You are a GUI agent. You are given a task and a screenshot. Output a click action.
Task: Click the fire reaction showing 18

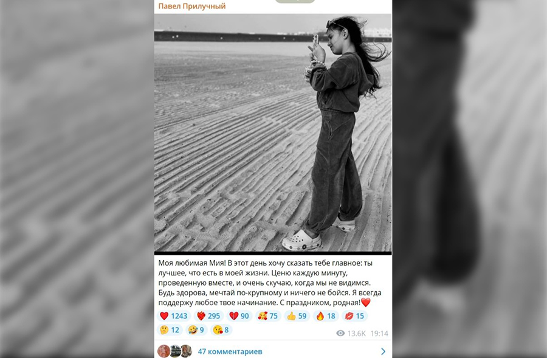[x=326, y=316]
